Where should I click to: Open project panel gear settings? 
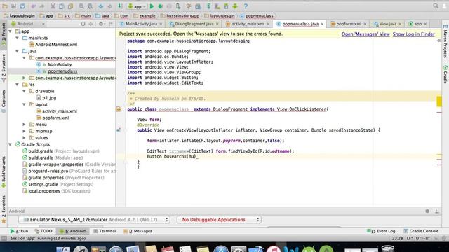(x=101, y=24)
